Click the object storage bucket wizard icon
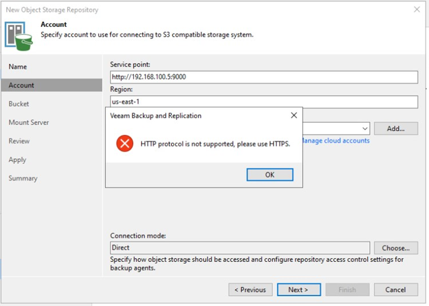Viewport: 429px width, 306px height. click(x=19, y=36)
